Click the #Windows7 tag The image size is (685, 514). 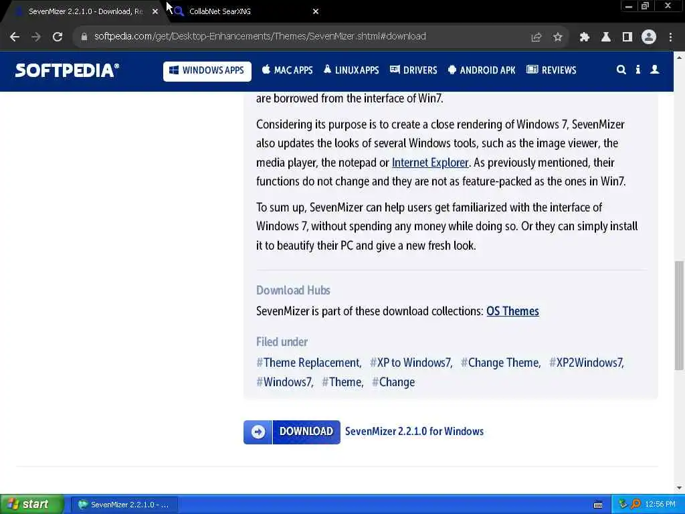tap(285, 382)
